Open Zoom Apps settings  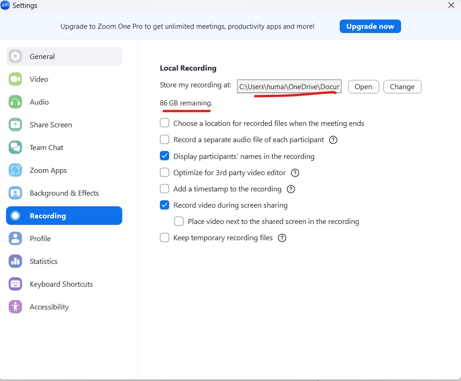point(64,170)
